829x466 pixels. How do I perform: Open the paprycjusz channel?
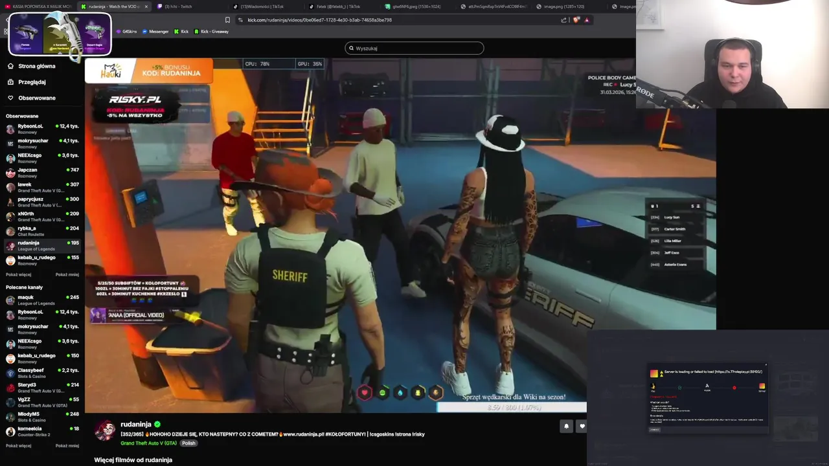43,201
